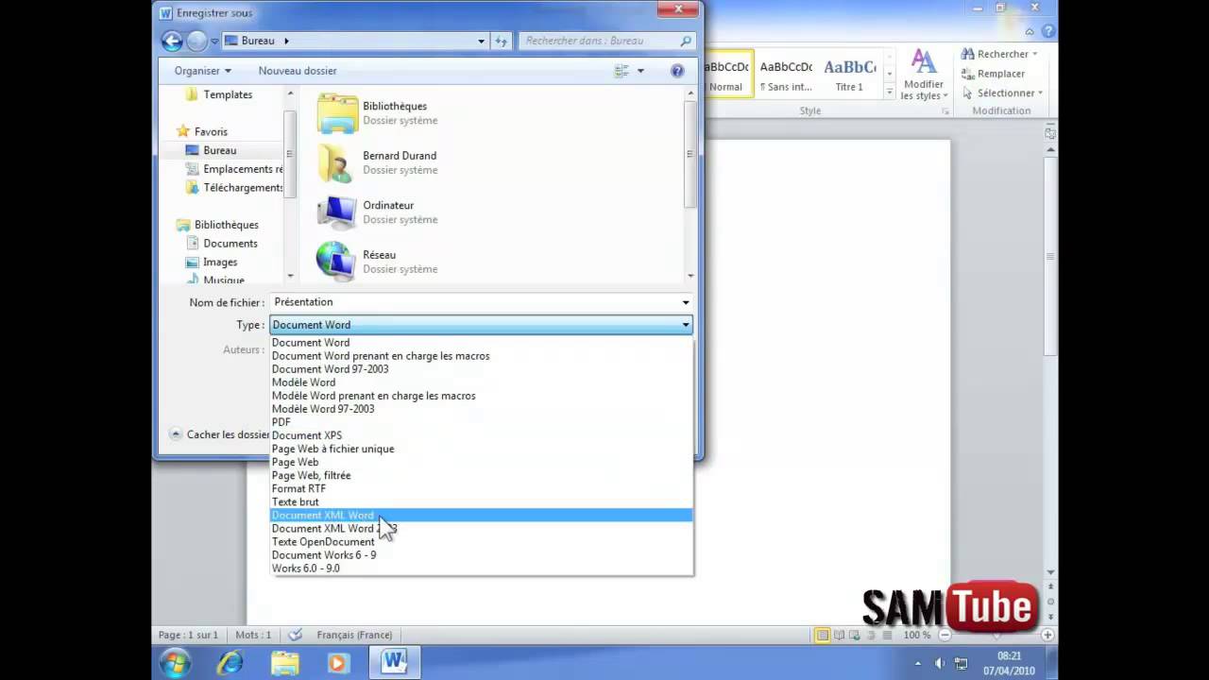Click the Page: 1 sur 1 status indicator
This screenshot has width=1209, height=680.
[188, 635]
